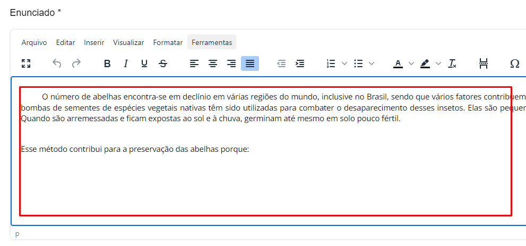Viewport: 526px width, 246px height.
Task: Click the redo arrow icon
Action: point(76,63)
